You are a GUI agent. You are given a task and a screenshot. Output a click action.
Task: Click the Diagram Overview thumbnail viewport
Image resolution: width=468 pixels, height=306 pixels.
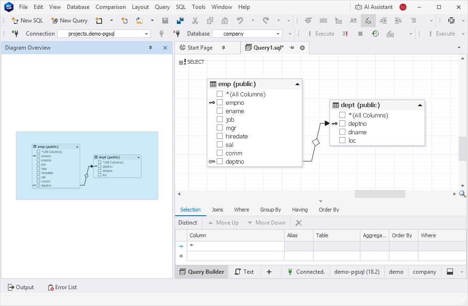pos(87,166)
